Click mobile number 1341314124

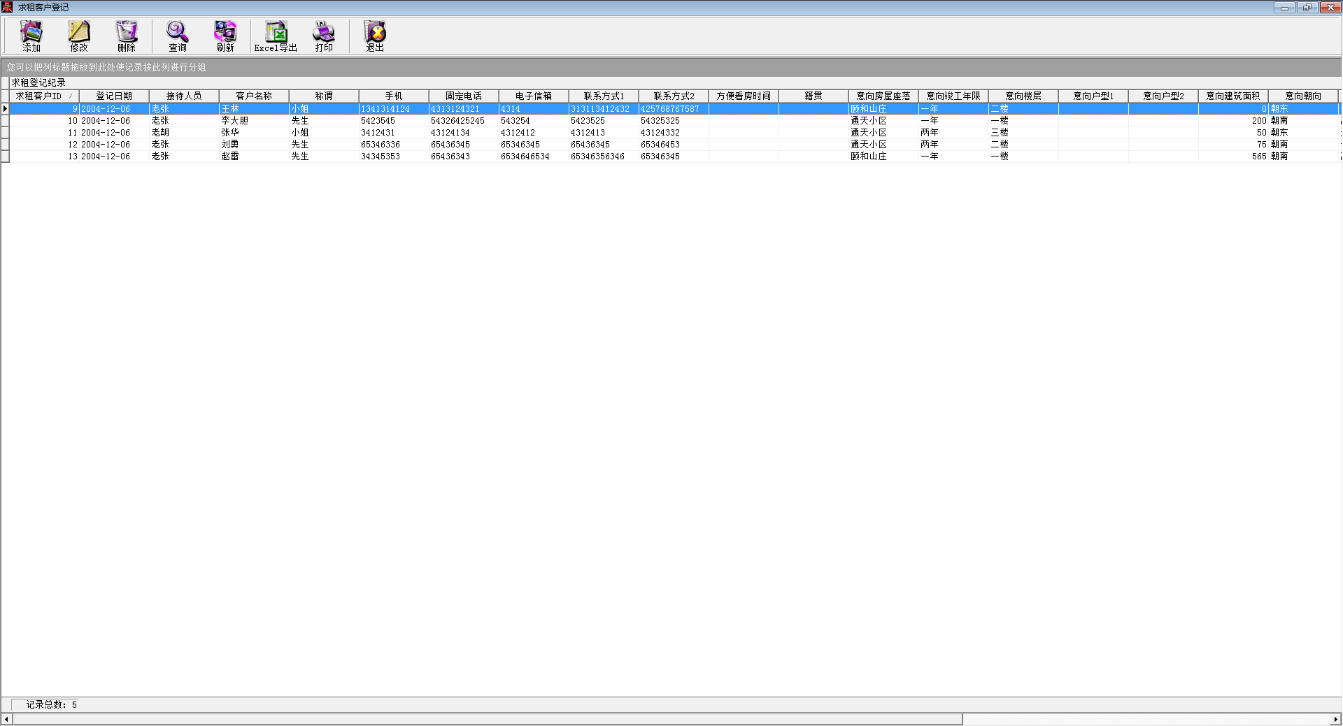(x=394, y=109)
